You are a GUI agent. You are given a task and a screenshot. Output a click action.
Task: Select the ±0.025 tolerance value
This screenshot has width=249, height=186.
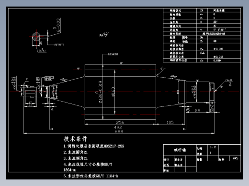click(x=218, y=49)
